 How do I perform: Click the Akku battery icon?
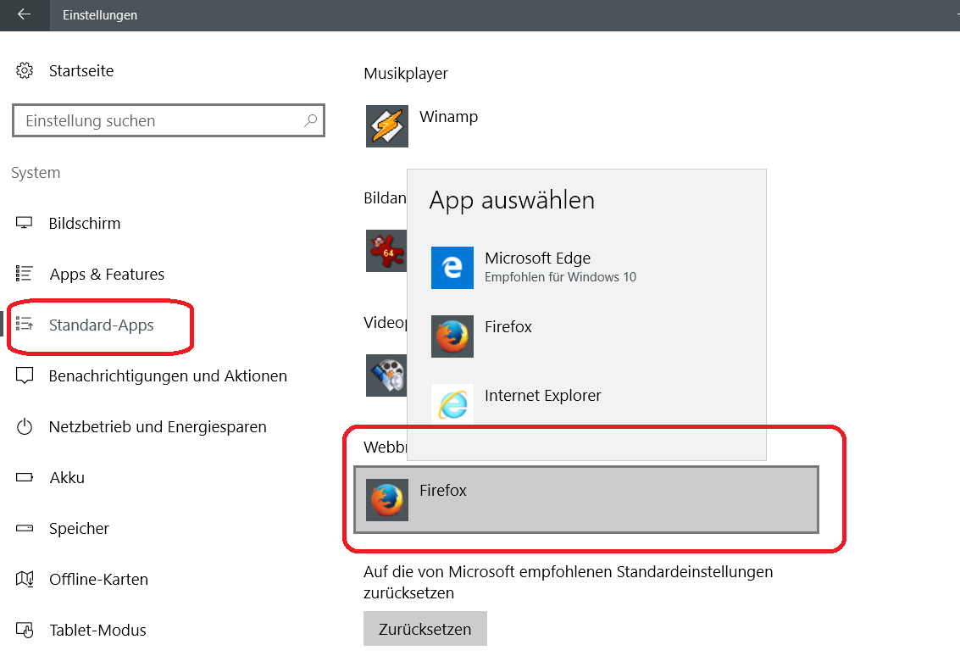click(25, 477)
